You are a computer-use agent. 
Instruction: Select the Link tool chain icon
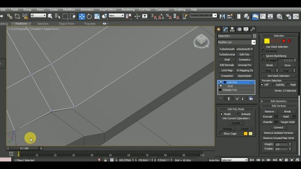(9, 16)
